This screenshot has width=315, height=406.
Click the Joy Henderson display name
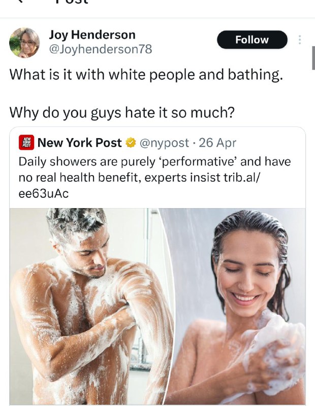click(92, 35)
